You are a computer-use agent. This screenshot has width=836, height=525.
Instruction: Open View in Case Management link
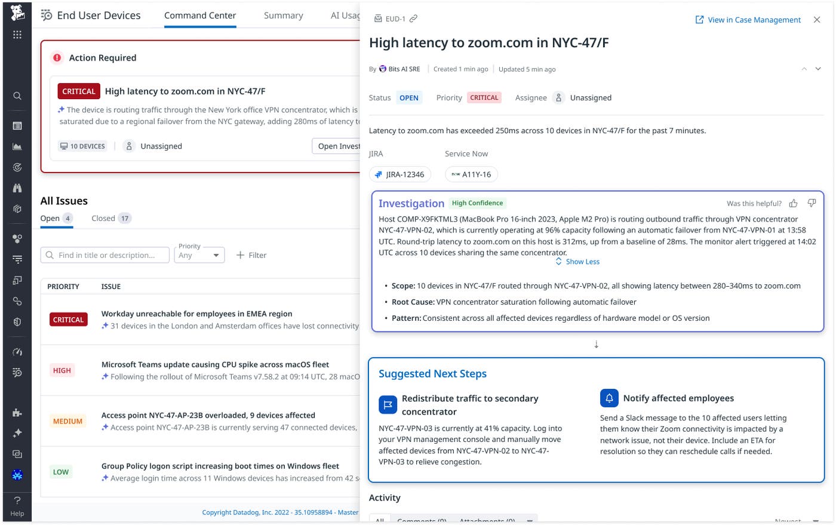[x=748, y=20]
